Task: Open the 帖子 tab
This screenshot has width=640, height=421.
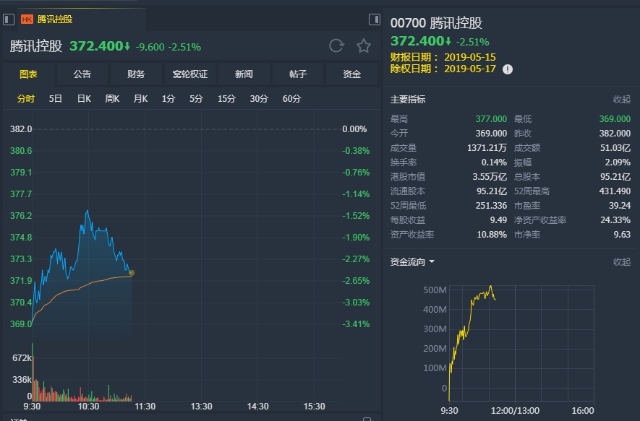Action: pyautogui.click(x=297, y=74)
